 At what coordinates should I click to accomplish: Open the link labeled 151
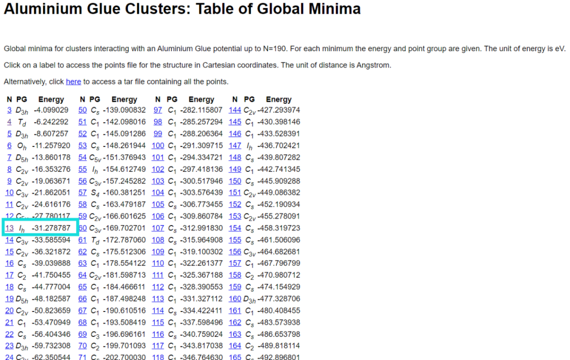235,193
